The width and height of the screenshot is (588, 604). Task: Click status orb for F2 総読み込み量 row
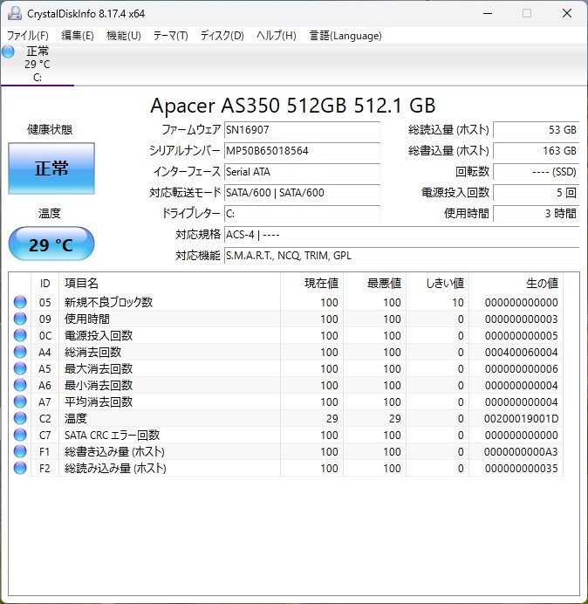(x=20, y=469)
